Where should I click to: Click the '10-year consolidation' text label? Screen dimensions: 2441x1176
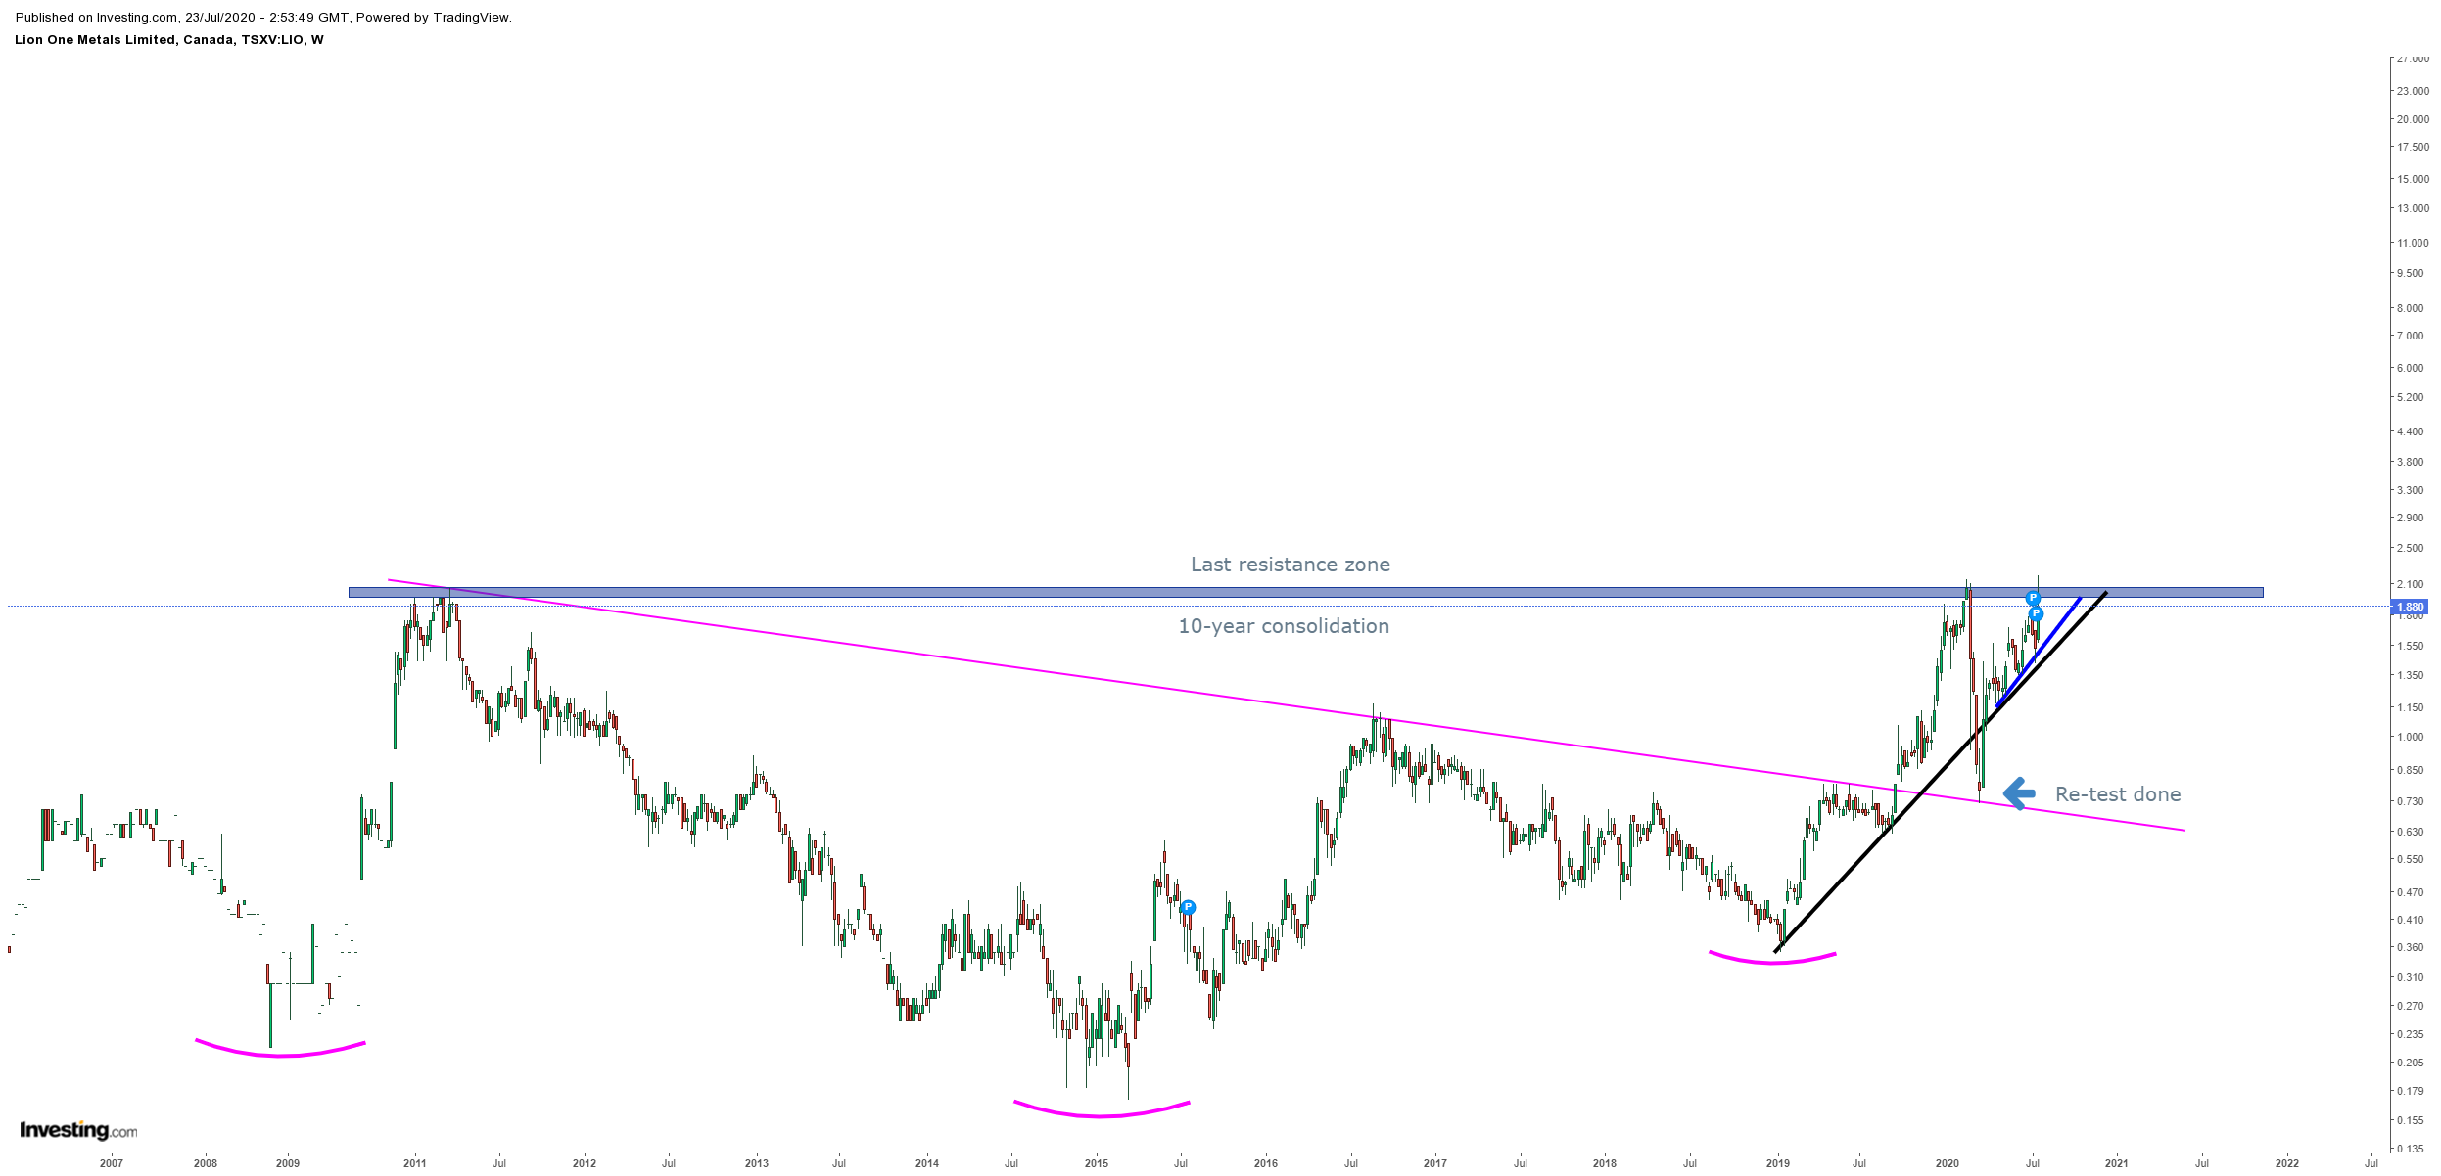click(x=1283, y=626)
